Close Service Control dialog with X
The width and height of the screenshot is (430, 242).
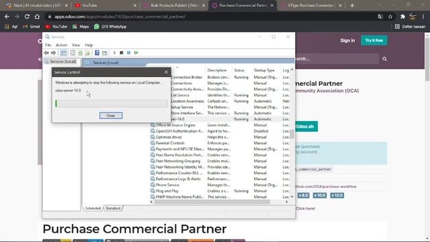166,72
